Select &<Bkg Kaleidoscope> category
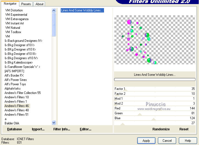 (x=19, y=62)
